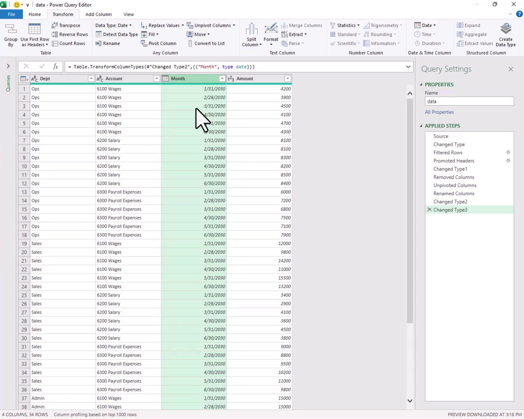Open the All Properties link
524x419 pixels.
click(439, 112)
